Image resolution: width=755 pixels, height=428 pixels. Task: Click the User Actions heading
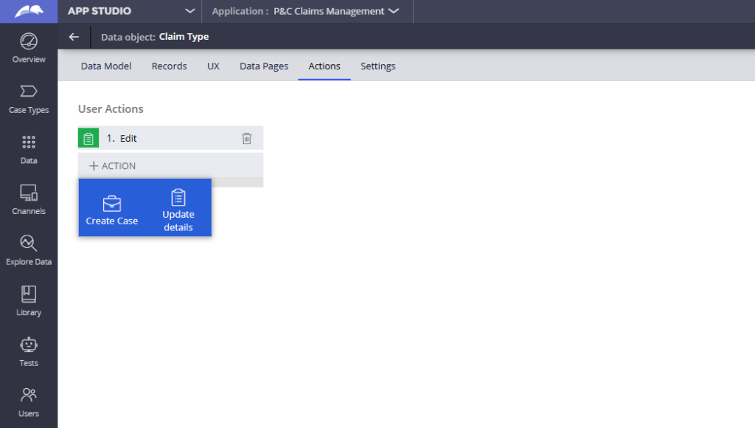point(111,109)
